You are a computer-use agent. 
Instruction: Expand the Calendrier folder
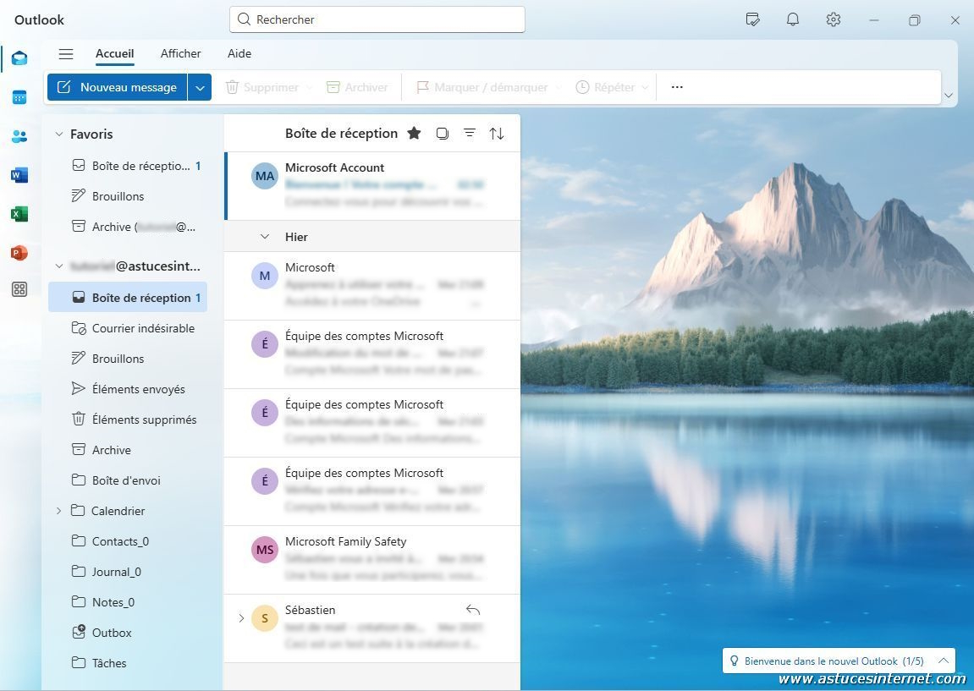coord(59,511)
